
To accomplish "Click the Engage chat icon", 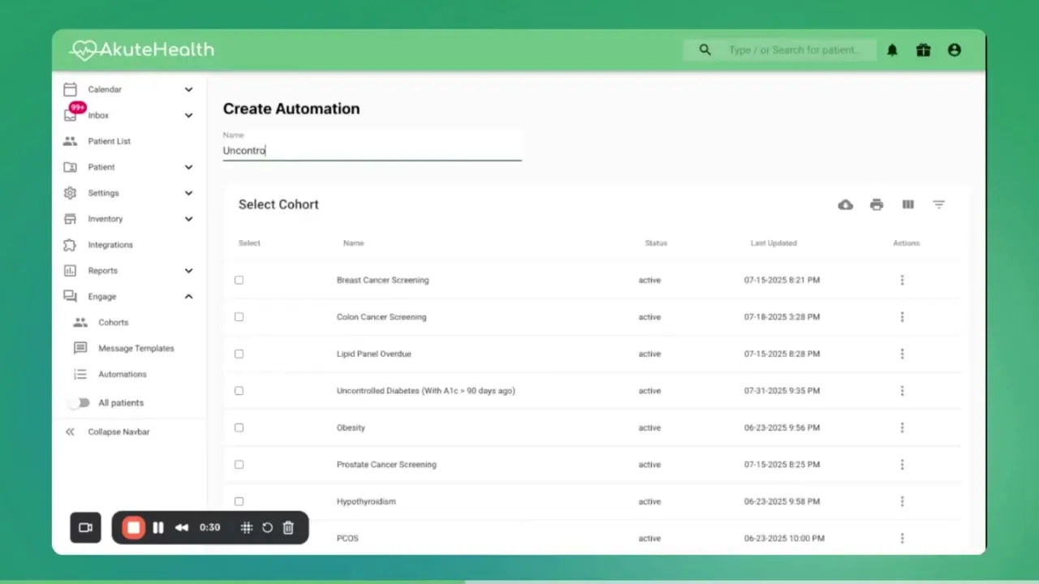I will point(71,297).
